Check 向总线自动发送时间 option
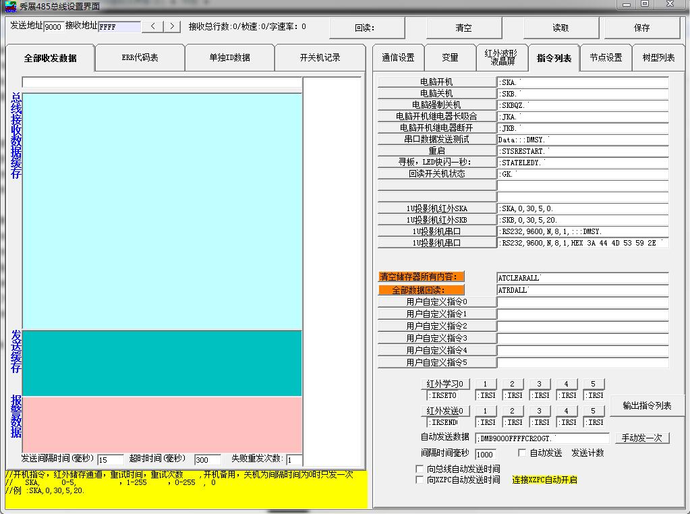This screenshot has width=690, height=514. click(420, 469)
